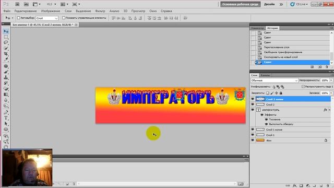
Task: Click the lock transparent pixels icon
Action: click(268, 93)
